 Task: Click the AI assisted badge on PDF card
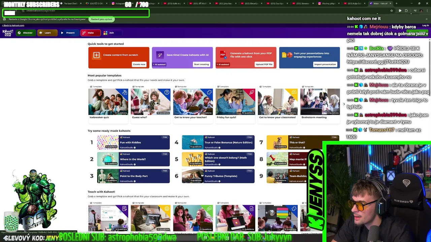point(223,65)
